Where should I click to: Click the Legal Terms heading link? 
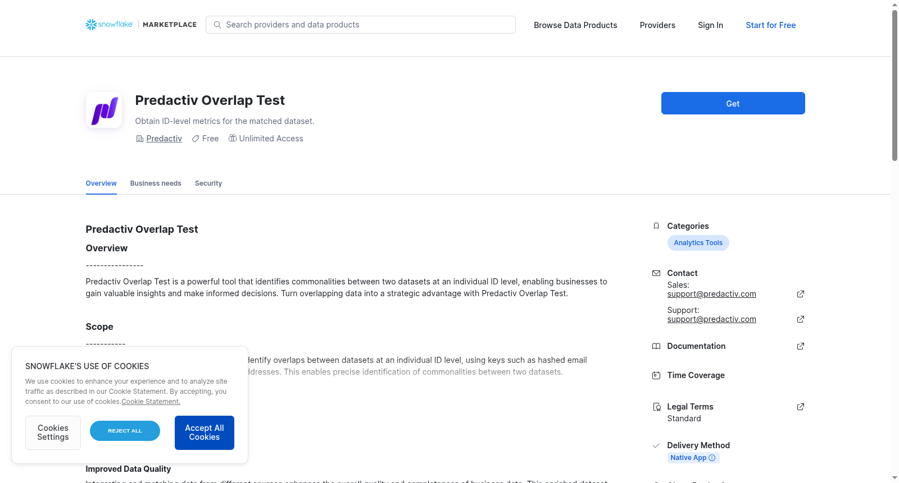pos(690,407)
